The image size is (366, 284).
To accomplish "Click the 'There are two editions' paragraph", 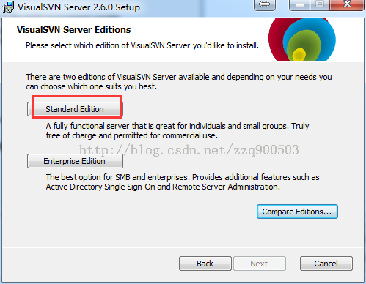I will coord(179,81).
